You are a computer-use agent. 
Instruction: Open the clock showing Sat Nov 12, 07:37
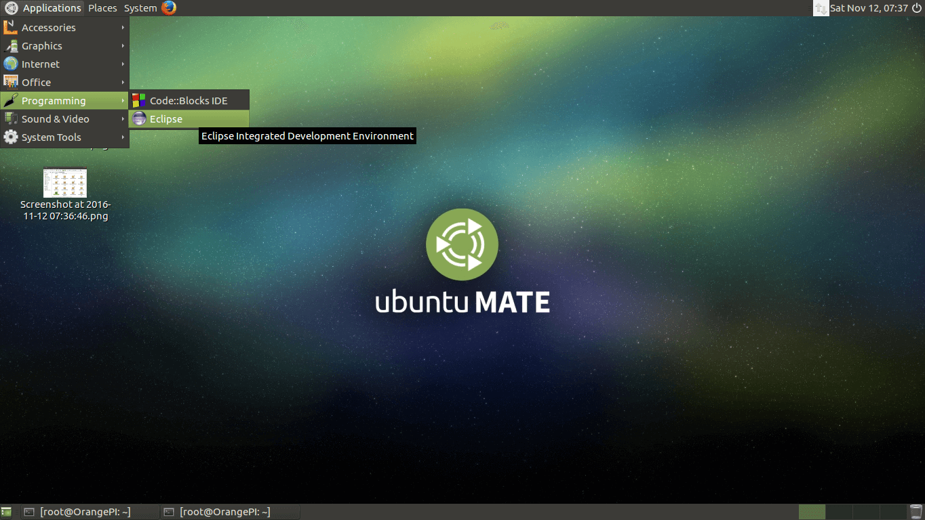(869, 8)
